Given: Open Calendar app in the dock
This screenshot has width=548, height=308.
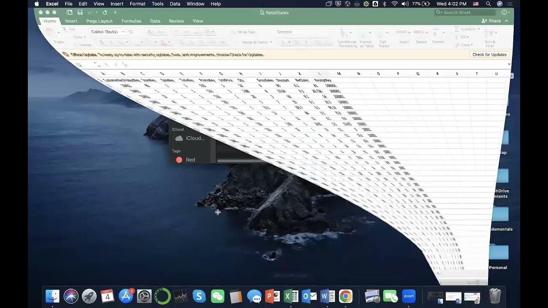Looking at the screenshot, I should click(x=107, y=296).
